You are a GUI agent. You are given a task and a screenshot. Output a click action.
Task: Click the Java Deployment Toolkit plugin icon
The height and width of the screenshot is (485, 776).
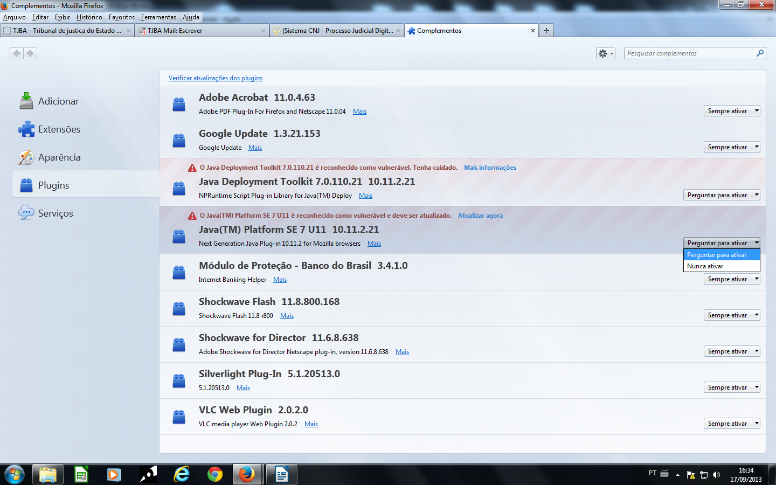click(x=179, y=188)
